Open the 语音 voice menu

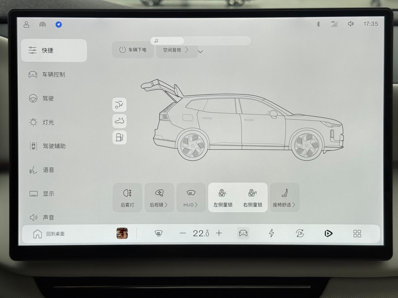pyautogui.click(x=42, y=170)
